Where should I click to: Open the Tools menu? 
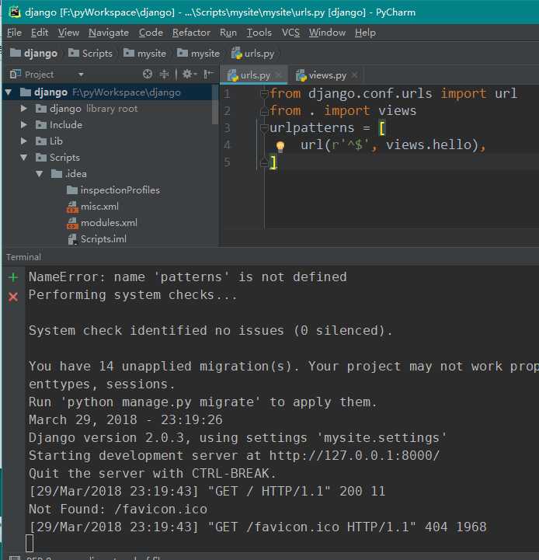[259, 33]
